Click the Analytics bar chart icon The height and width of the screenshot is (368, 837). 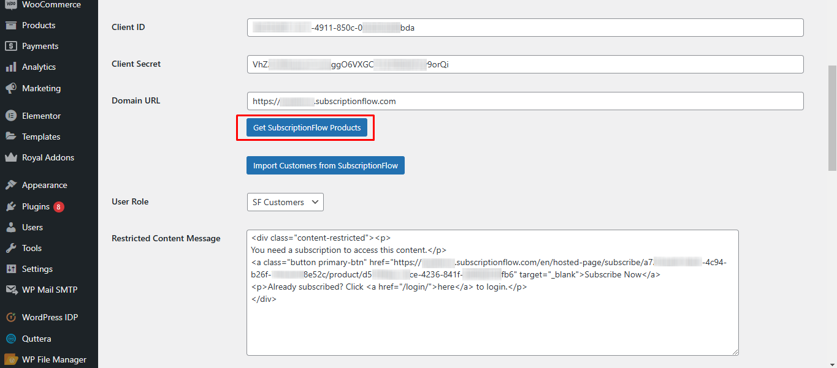click(x=10, y=67)
